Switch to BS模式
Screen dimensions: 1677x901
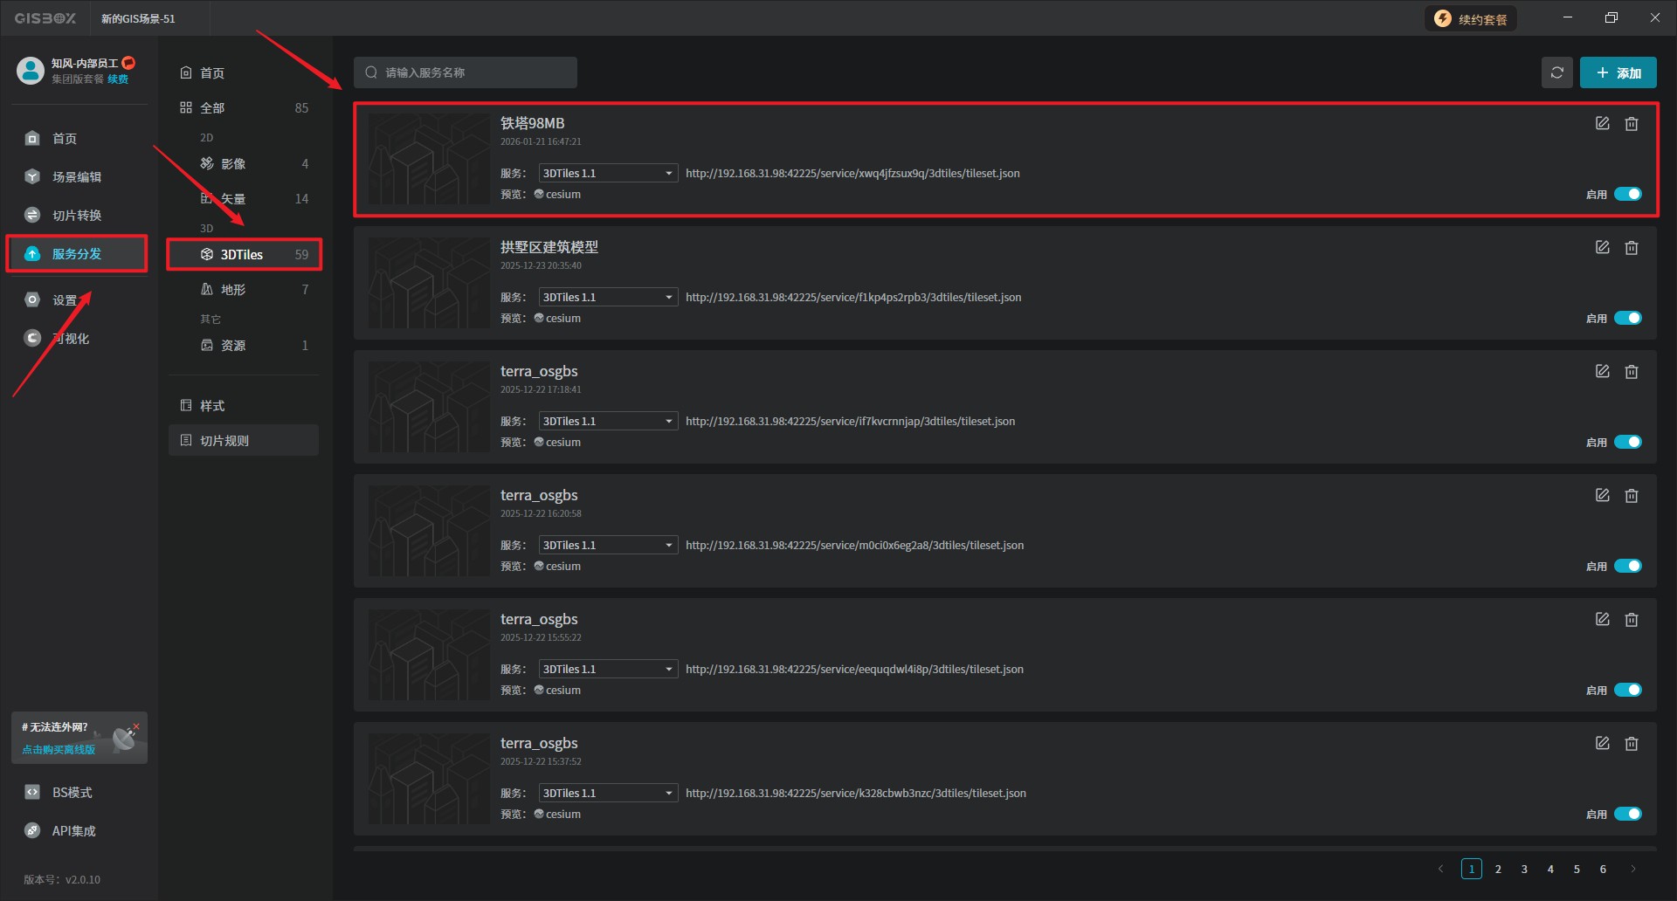[72, 793]
